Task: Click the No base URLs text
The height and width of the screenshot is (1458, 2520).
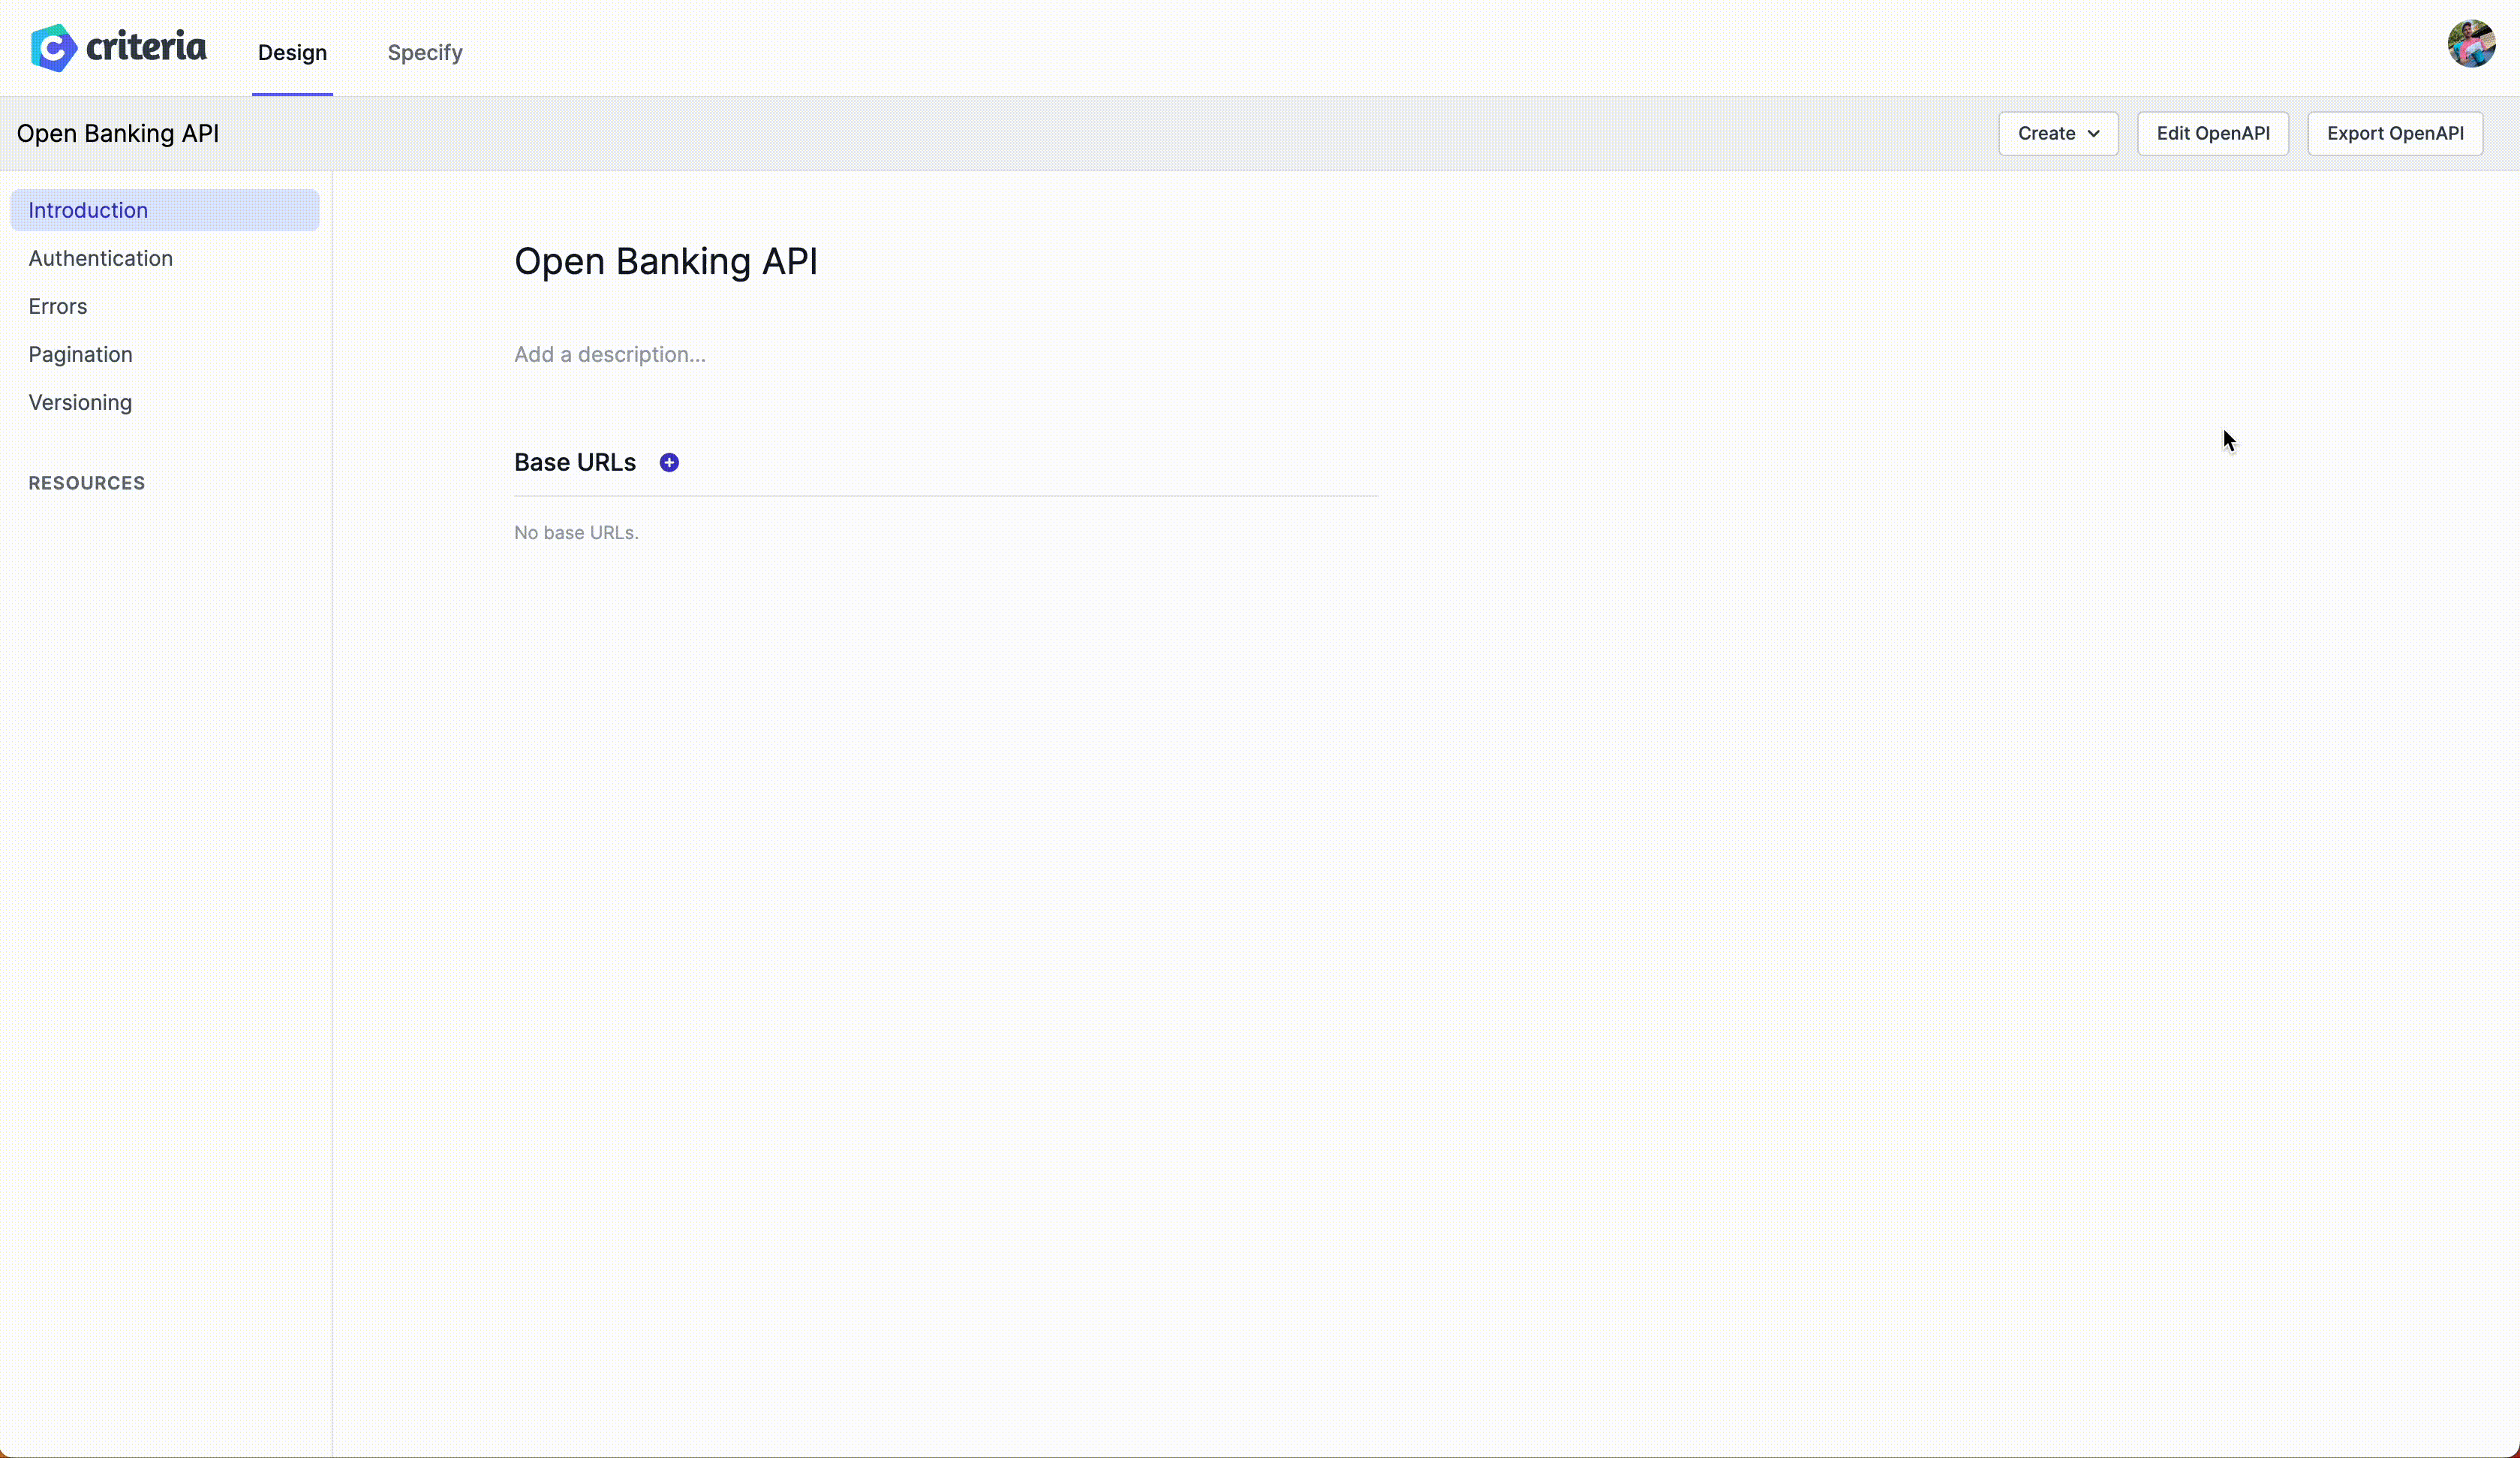Action: pyautogui.click(x=576, y=532)
